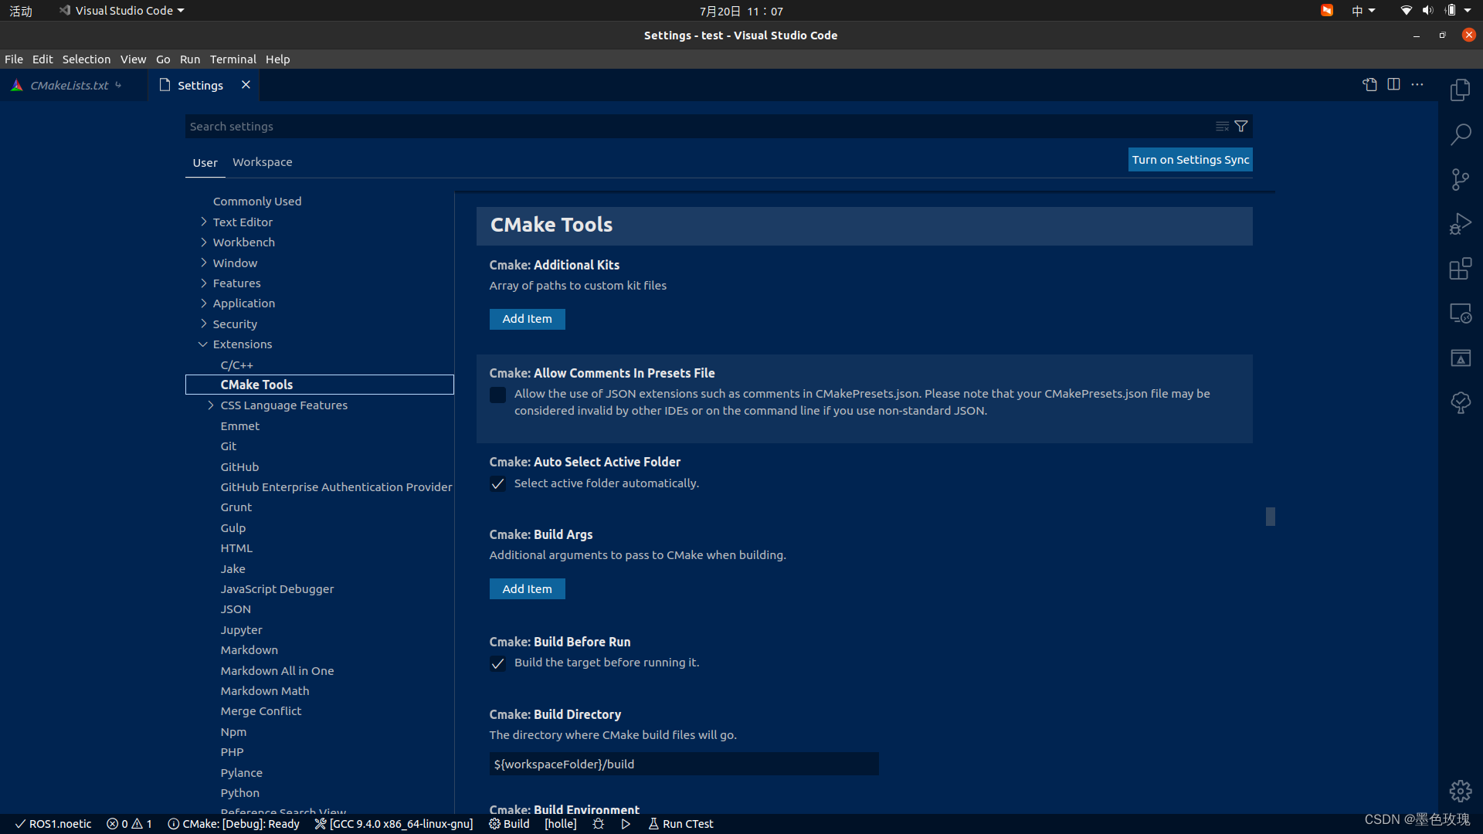The width and height of the screenshot is (1483, 834).
Task: Open the editor More Actions ellipsis
Action: point(1417,84)
